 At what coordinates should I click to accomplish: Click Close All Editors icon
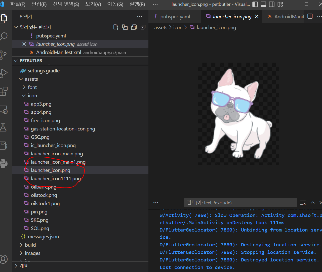(143, 27)
